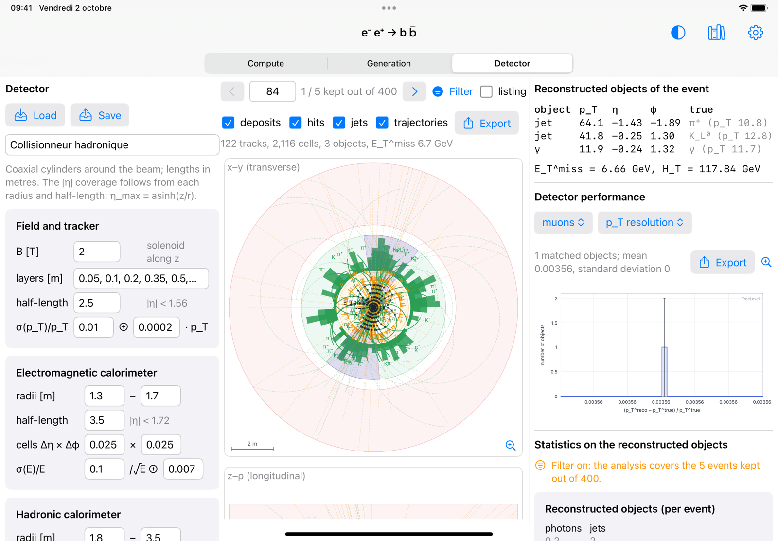Edit the 0.0002 p_T resolution term
Screen dimensions: 778x541
click(157, 327)
